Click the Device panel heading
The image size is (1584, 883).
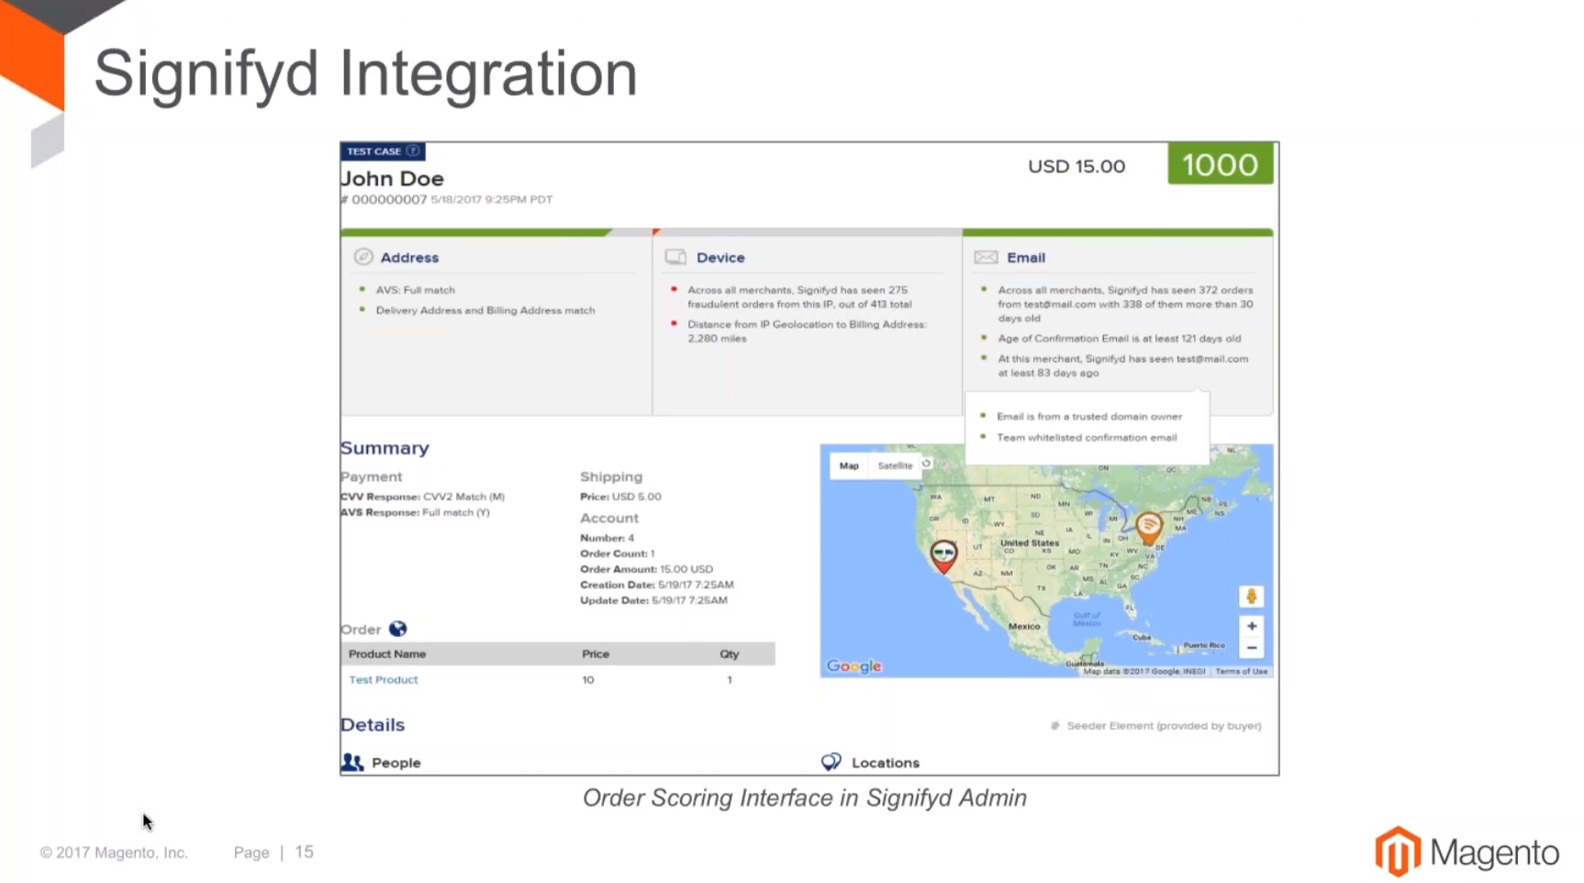coord(720,258)
